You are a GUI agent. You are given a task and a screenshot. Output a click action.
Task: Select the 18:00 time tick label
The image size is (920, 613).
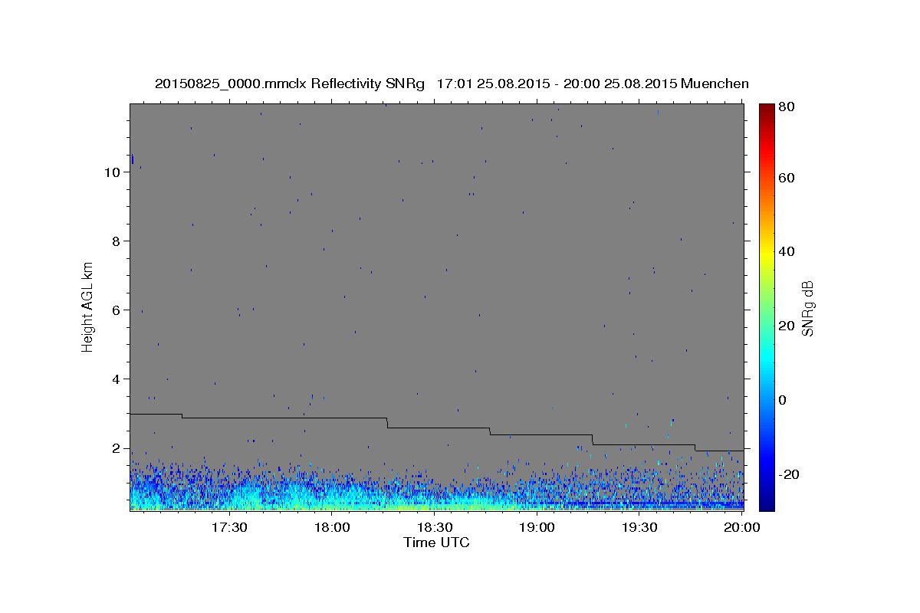(x=332, y=527)
